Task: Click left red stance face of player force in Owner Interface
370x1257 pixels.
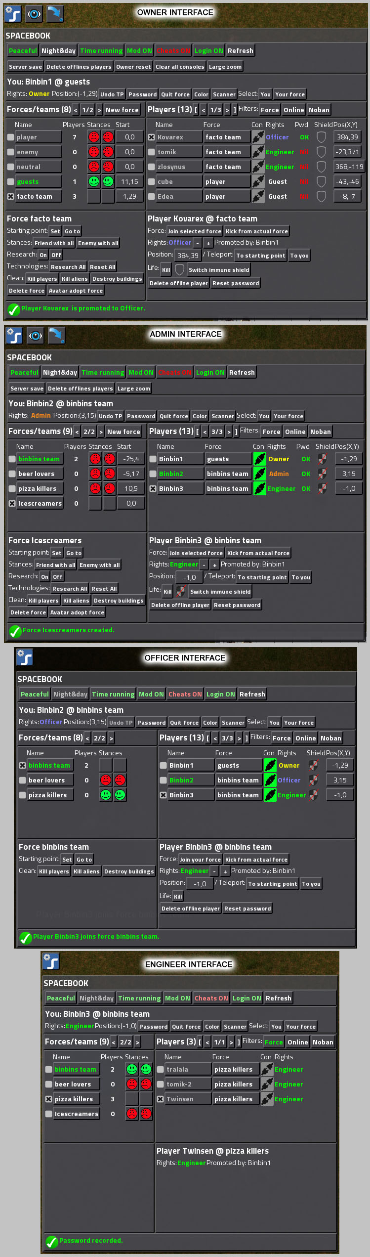Action: click(94, 137)
